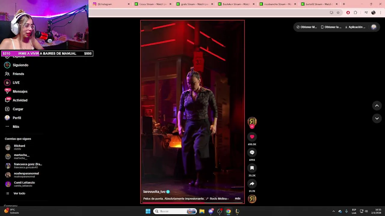Image resolution: width=385 pixels, height=216 pixels.
Task: Open a new browser tab
Action: click(344, 4)
